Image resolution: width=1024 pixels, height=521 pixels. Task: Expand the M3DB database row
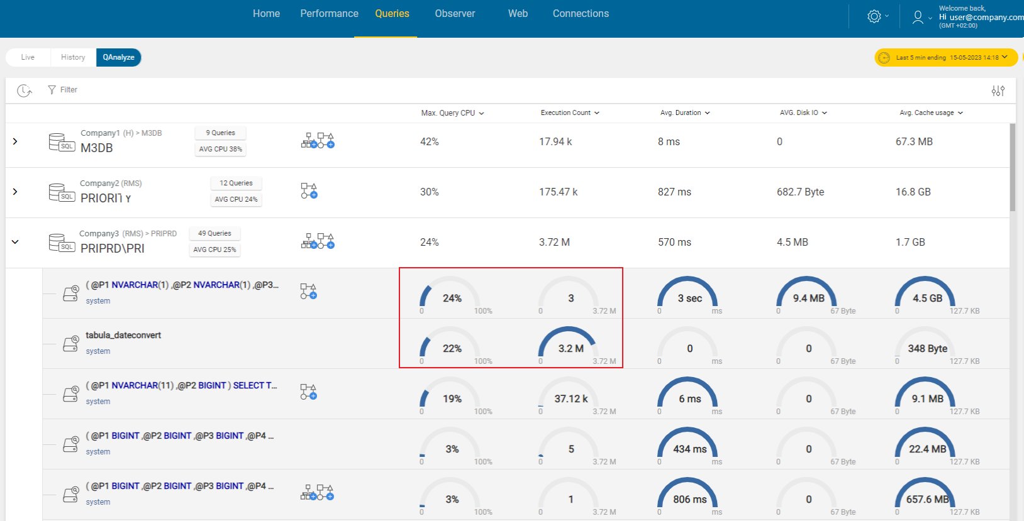coord(15,141)
